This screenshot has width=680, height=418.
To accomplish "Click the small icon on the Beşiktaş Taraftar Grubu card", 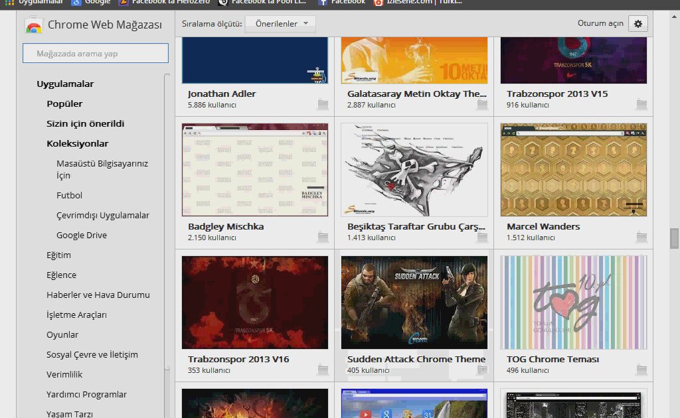I will point(482,237).
